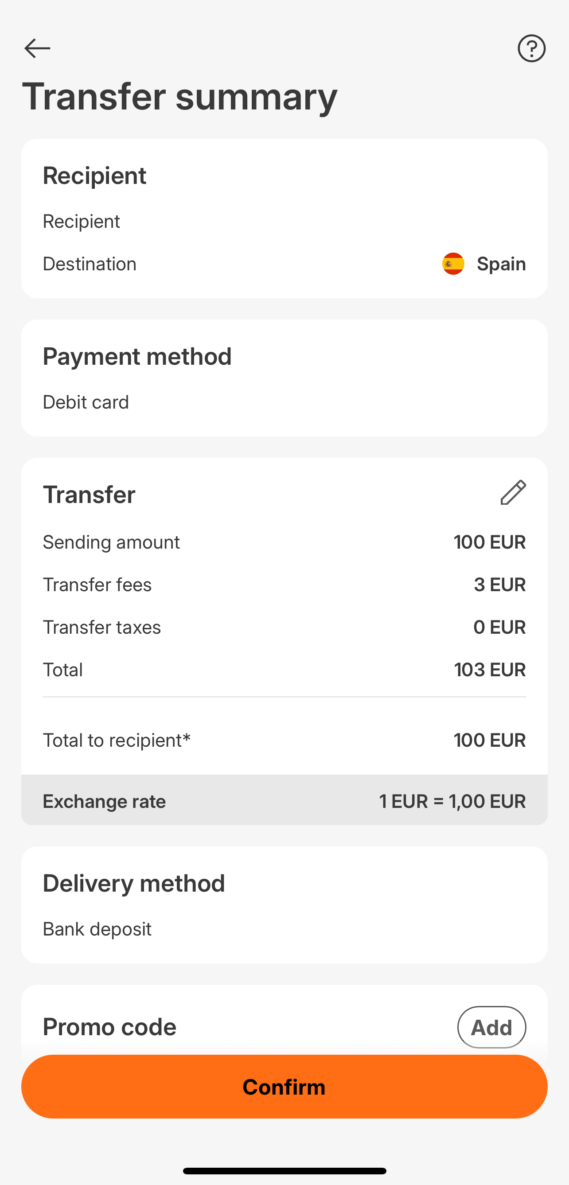Tap the Total to recipient* label

point(117,740)
